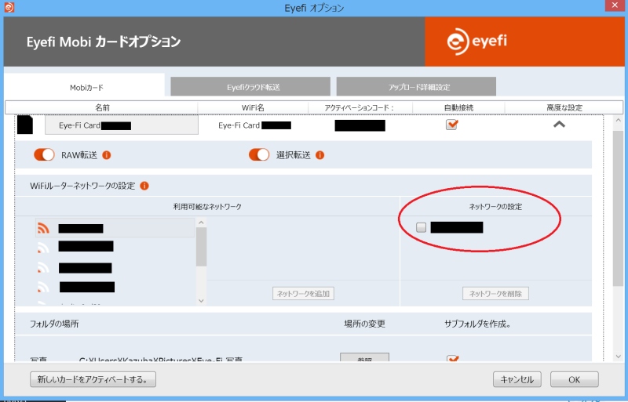Click 新しいカードをアクティベートする button
Viewport: 628px width, 402px height.
[93, 379]
